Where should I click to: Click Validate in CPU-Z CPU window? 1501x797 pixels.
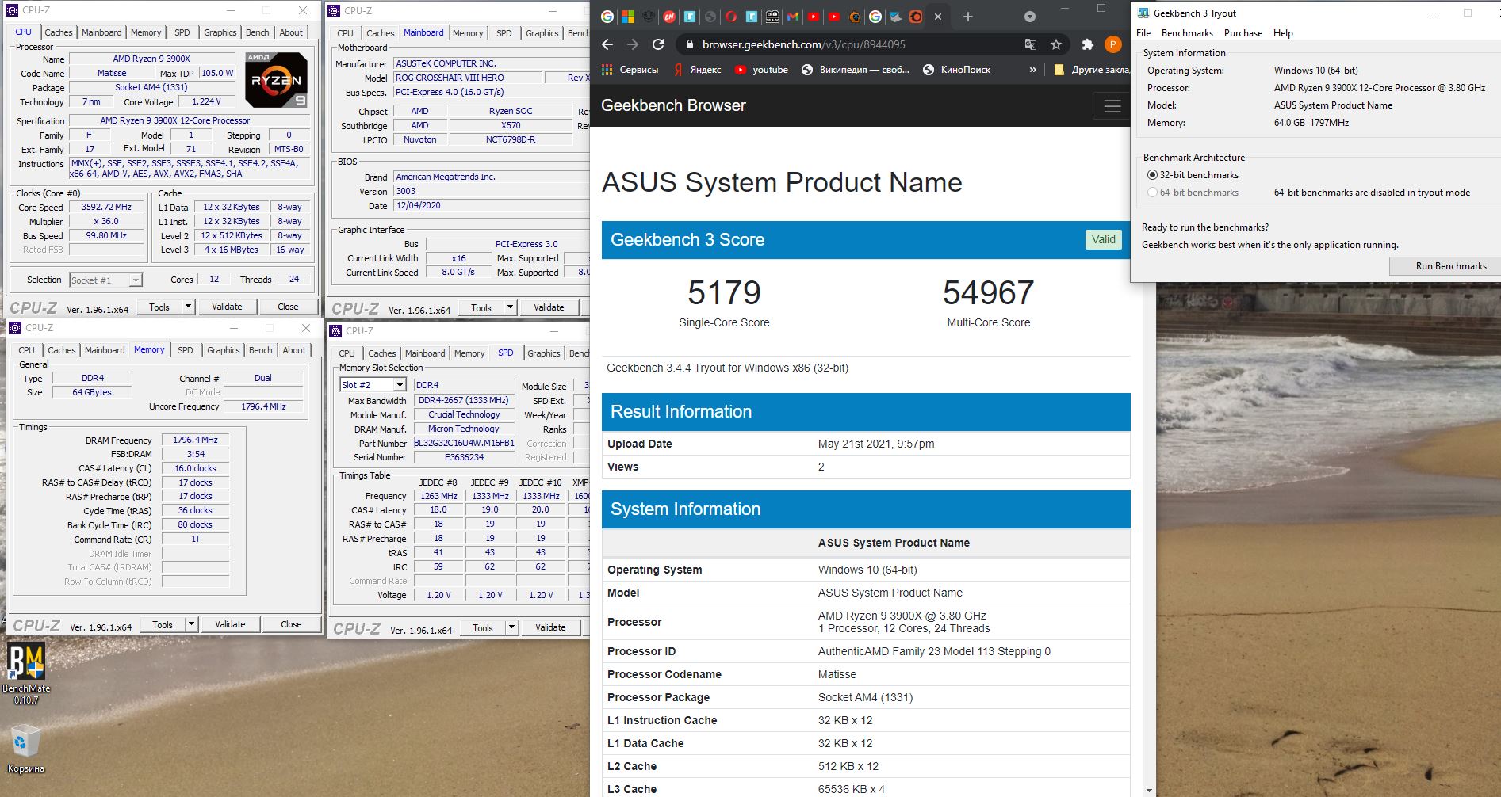(227, 307)
